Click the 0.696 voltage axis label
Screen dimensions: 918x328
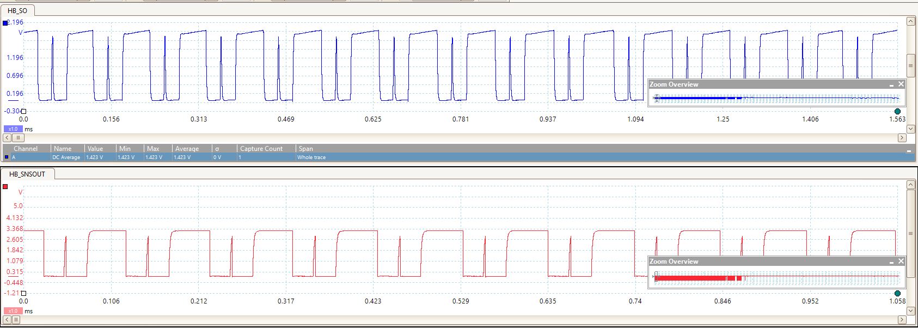click(15, 76)
